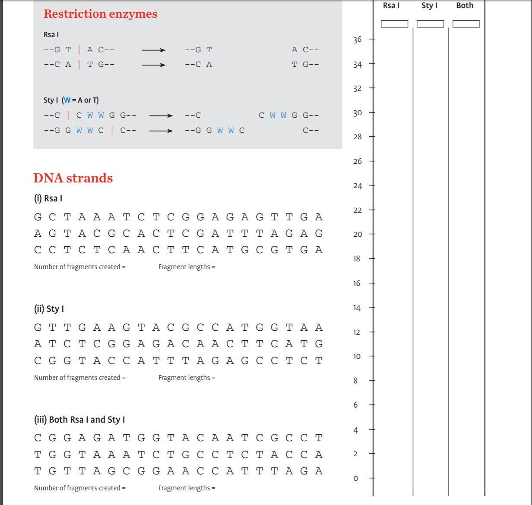Click Number of fragments created under section (iii)
This screenshot has width=532, height=505.
[x=80, y=488]
